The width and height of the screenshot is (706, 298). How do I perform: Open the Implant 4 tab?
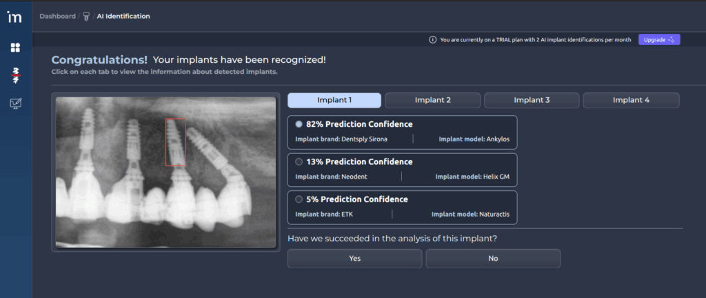tap(631, 100)
